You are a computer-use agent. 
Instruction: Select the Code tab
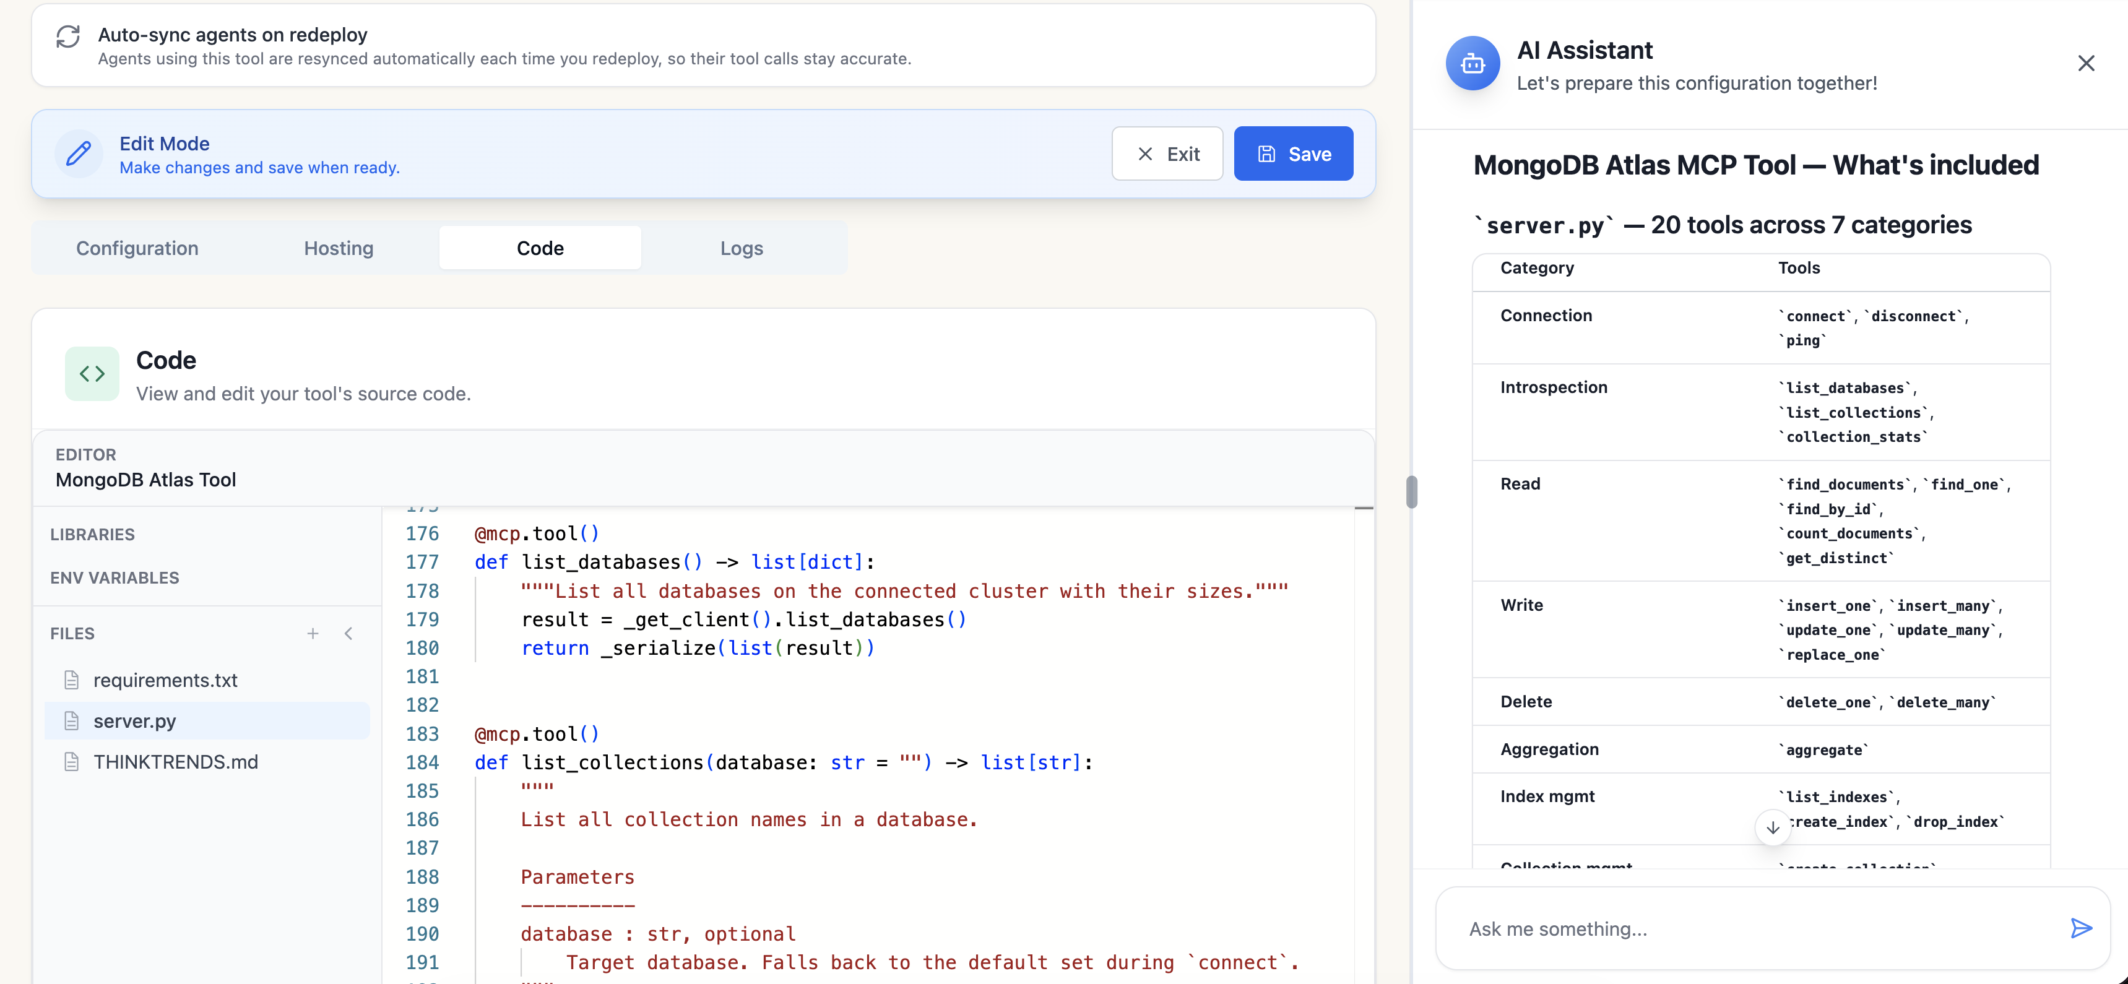tap(540, 248)
